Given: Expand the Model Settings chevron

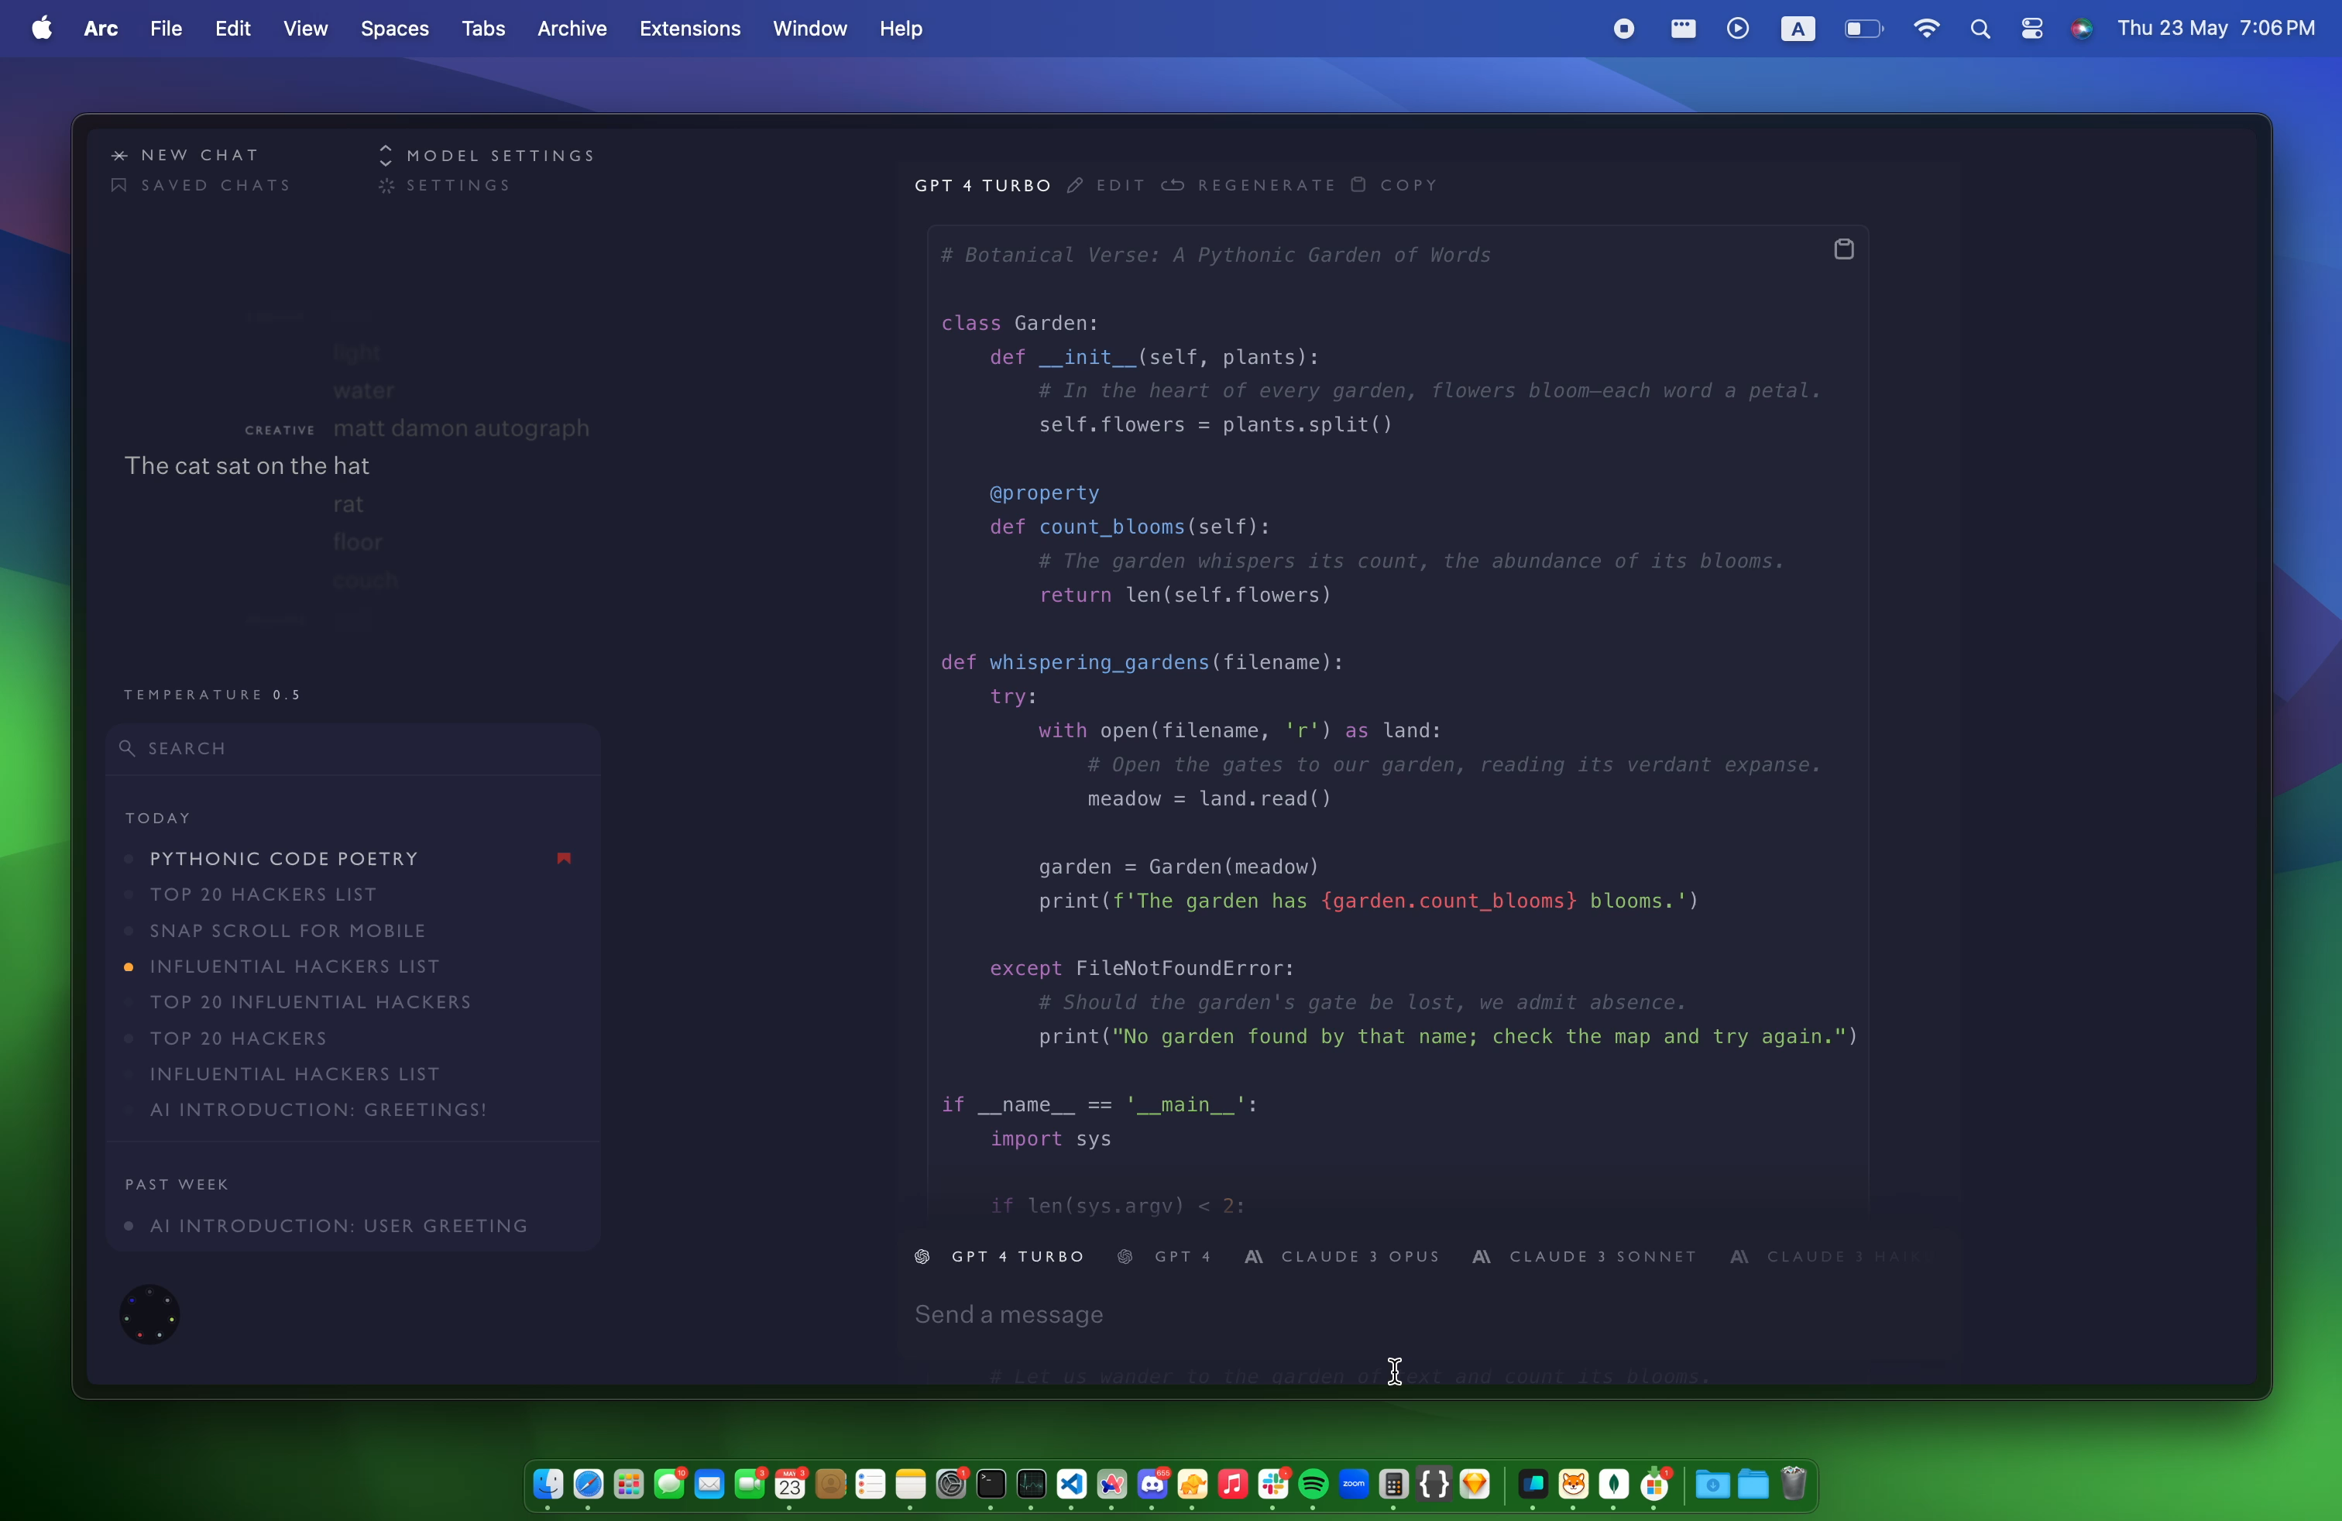Looking at the screenshot, I should point(386,156).
